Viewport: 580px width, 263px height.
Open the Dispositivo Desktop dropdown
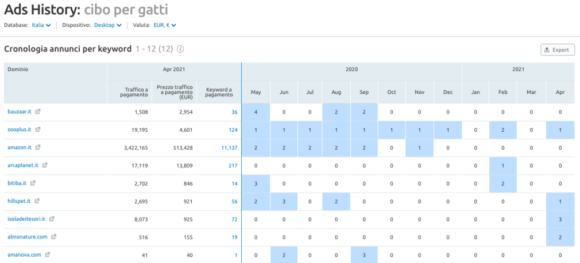pyautogui.click(x=107, y=25)
